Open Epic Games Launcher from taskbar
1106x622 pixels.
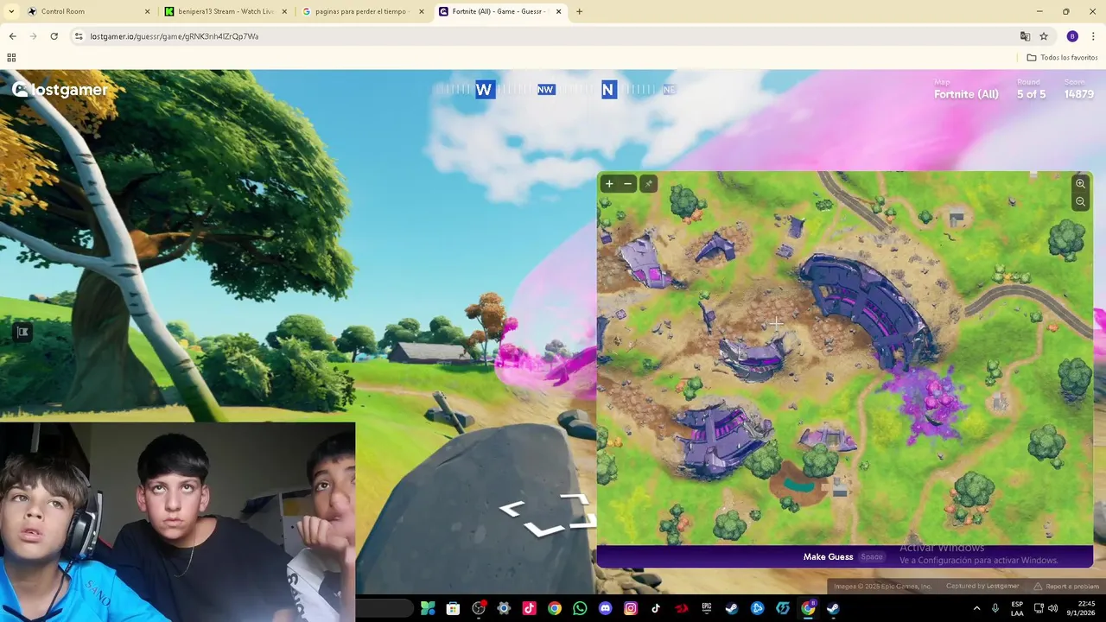(706, 608)
